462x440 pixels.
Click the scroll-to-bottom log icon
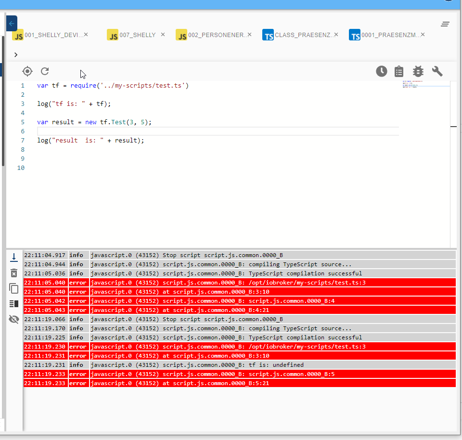pyautogui.click(x=14, y=257)
